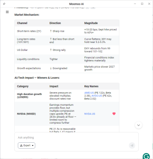Select the Impact column header
Screen dimensions: 153x159
pos(54,86)
